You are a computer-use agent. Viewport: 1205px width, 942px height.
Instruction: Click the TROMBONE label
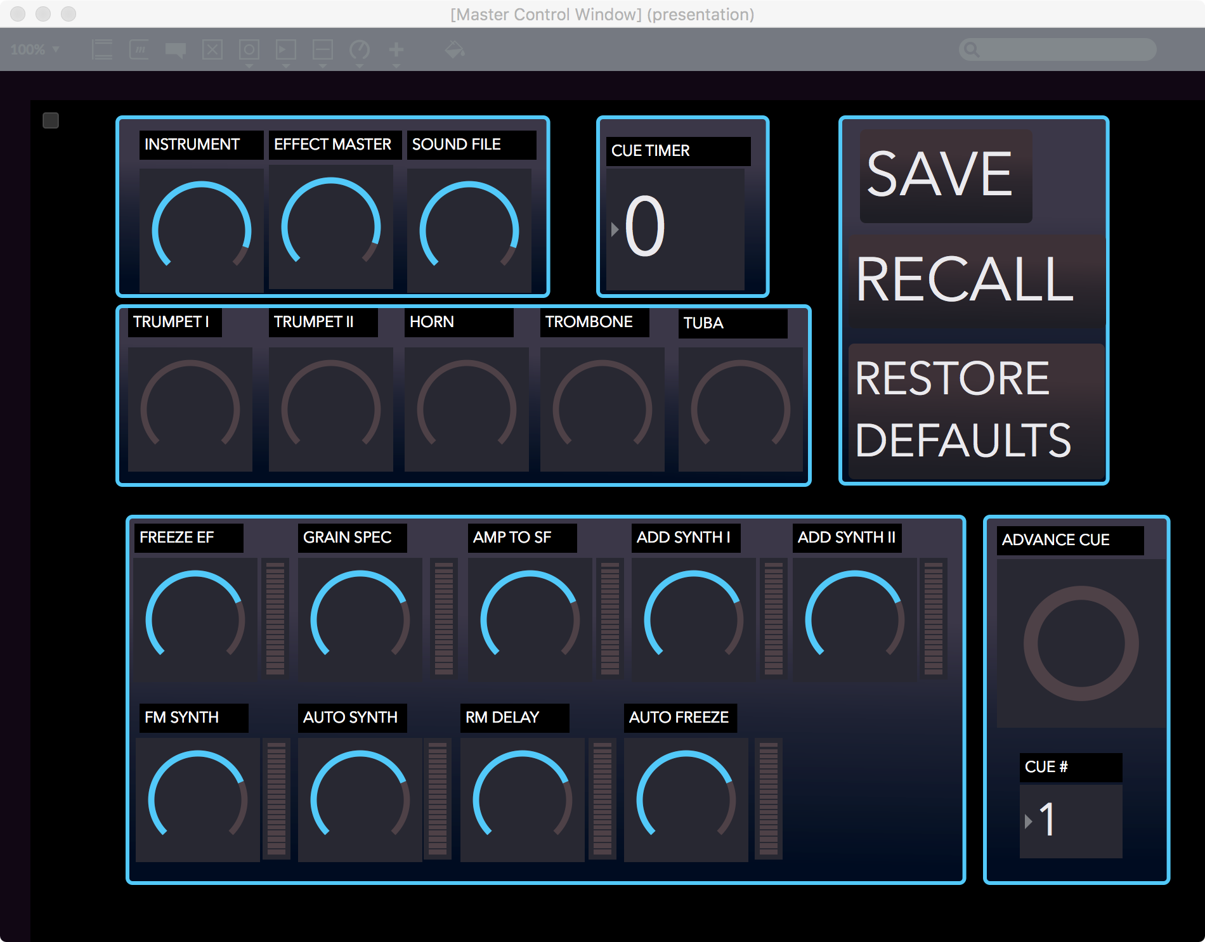coord(595,322)
